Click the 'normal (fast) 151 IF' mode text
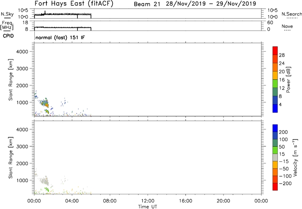The image size is (302, 209). coord(60,37)
